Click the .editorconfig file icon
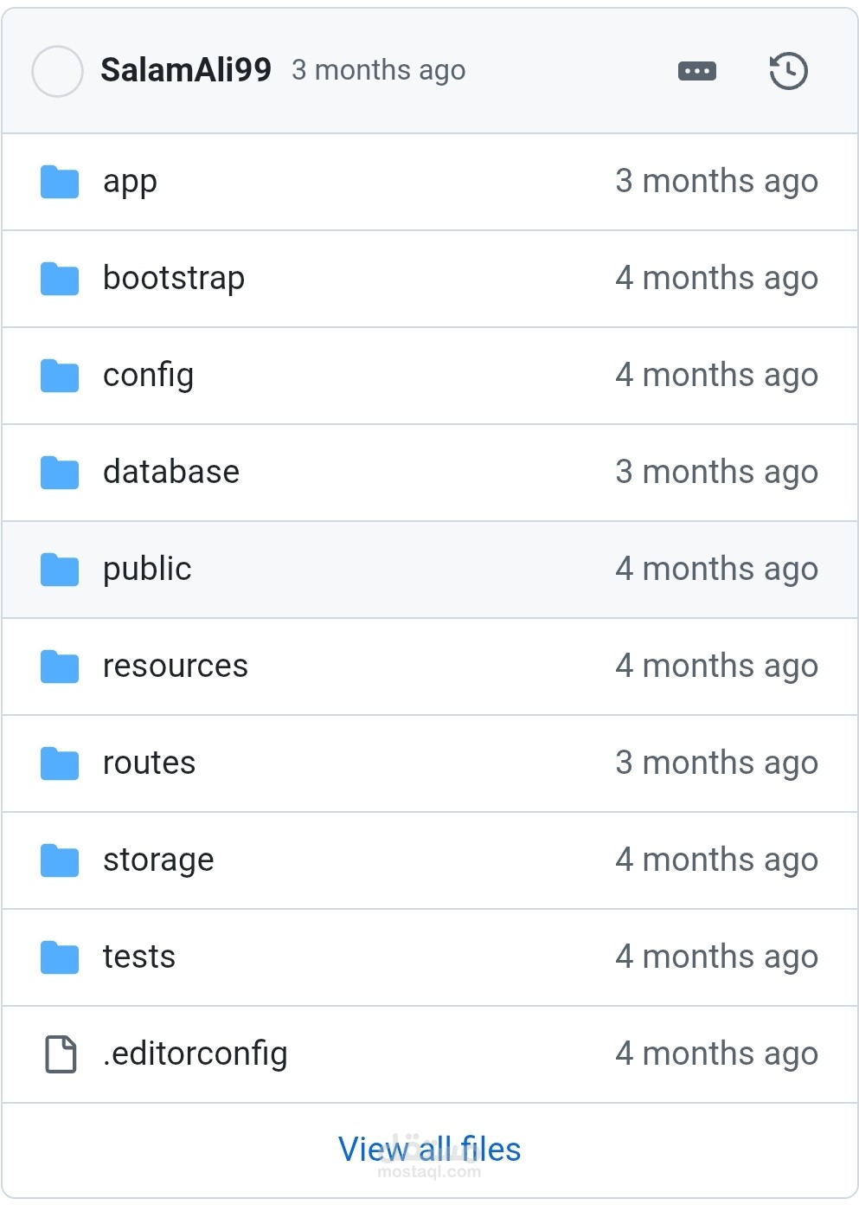Screen dimensions: 859x1205 pyautogui.click(x=61, y=1054)
